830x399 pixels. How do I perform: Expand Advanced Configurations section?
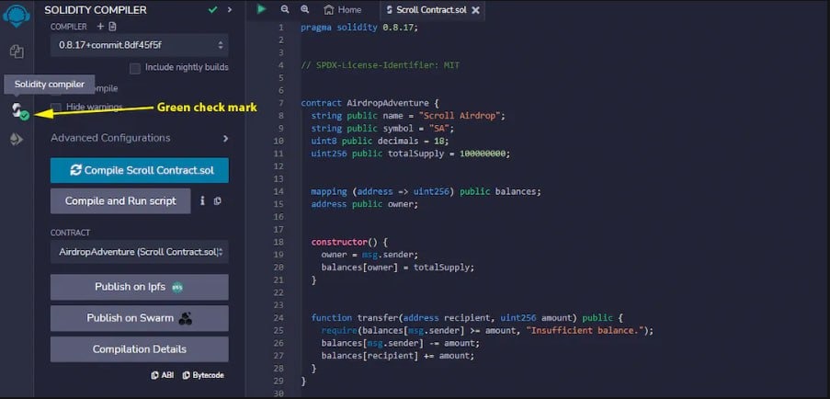140,138
